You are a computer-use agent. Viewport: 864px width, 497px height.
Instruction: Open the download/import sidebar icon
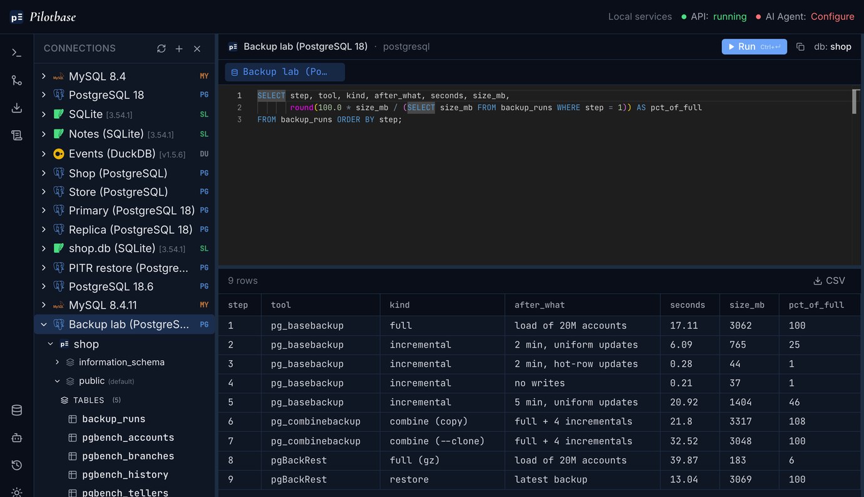point(17,108)
